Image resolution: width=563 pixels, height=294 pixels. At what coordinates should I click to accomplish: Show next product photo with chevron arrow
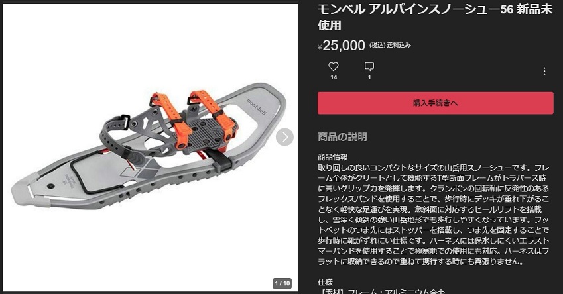pyautogui.click(x=284, y=137)
